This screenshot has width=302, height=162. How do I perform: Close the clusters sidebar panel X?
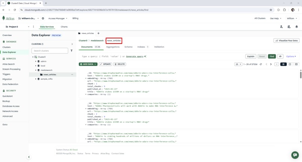point(72,44)
